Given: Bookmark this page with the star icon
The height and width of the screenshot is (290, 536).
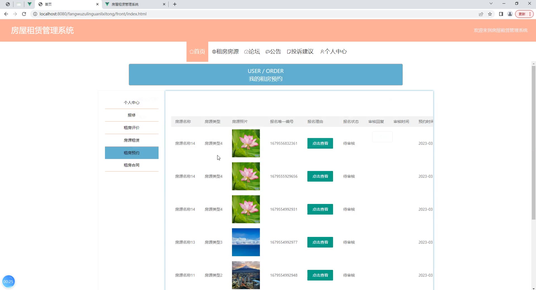Looking at the screenshot, I should coord(490,14).
